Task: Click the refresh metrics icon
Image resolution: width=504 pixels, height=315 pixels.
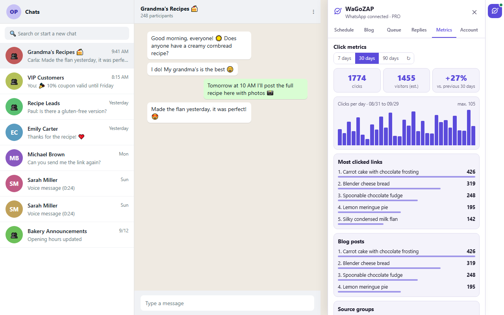Action: coord(408,58)
